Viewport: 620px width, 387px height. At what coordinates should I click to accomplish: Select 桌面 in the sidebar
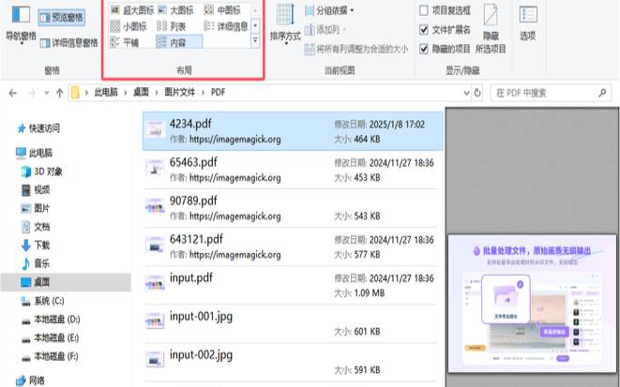coord(66,282)
